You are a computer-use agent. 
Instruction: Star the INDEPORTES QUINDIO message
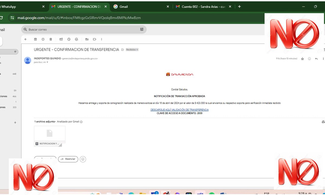303,59
